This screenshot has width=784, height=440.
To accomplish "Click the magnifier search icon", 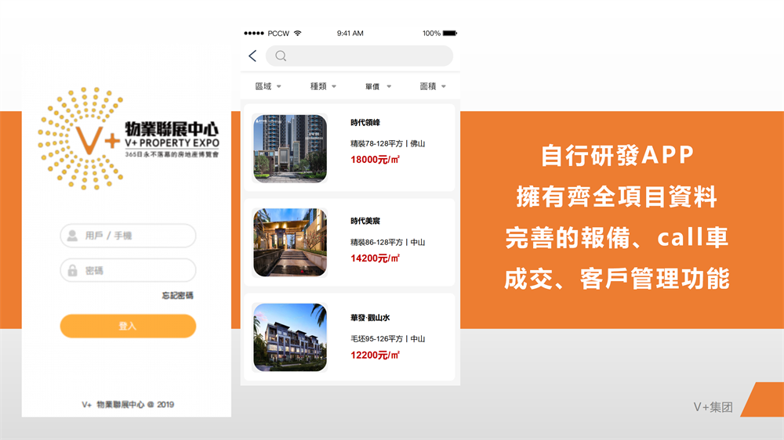I will [x=281, y=56].
